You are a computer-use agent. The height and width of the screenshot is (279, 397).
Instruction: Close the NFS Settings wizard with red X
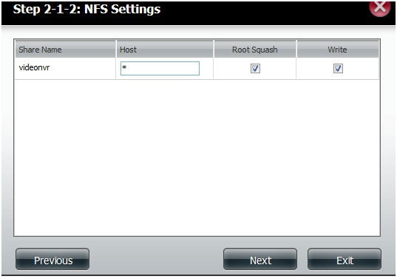[379, 7]
